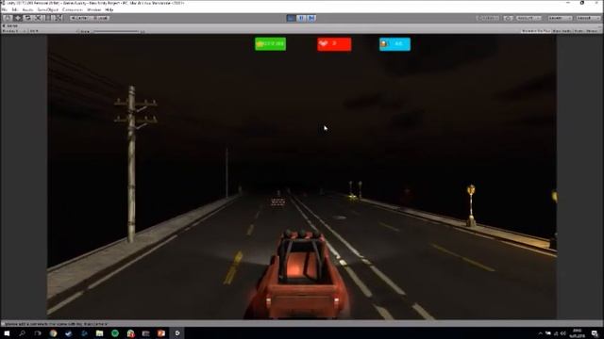This screenshot has width=604, height=339.
Task: Open the Component menu
Action: click(x=73, y=9)
